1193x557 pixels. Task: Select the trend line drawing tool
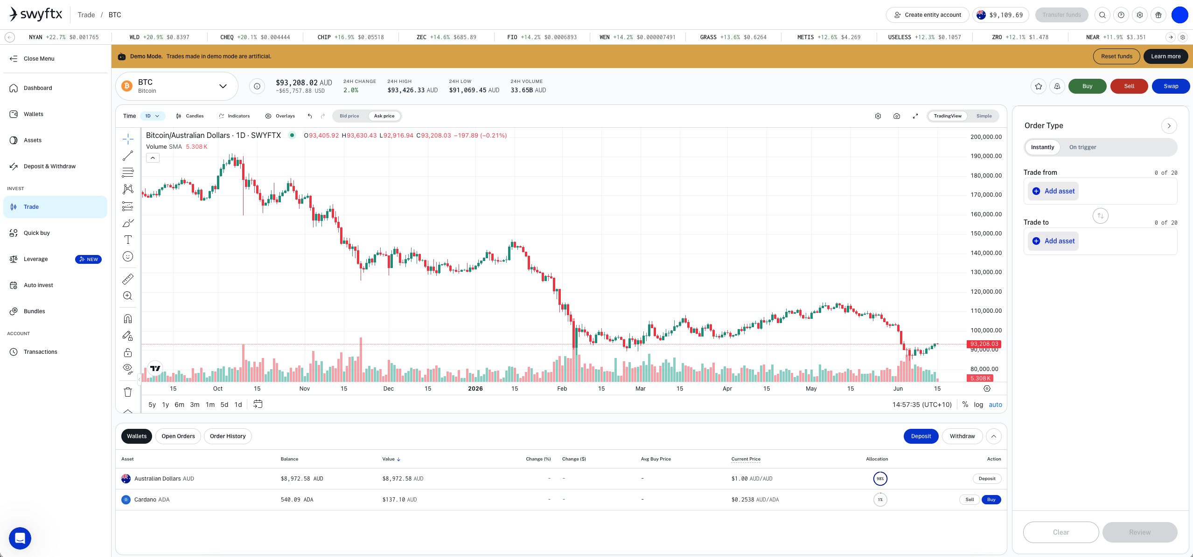tap(128, 156)
